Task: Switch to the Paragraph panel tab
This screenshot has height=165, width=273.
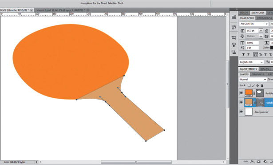Action: pyautogui.click(x=264, y=18)
